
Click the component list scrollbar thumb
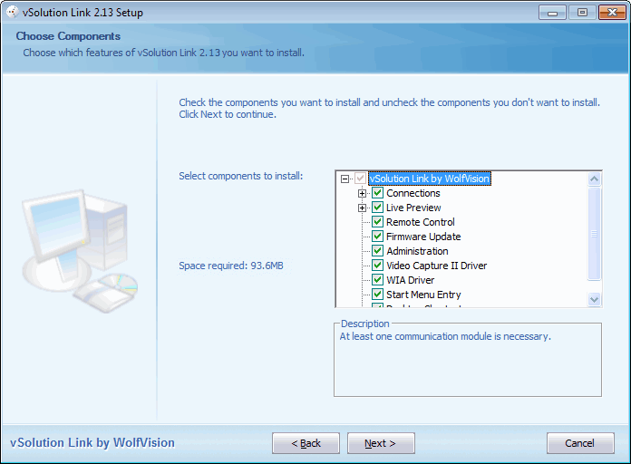[595, 234]
